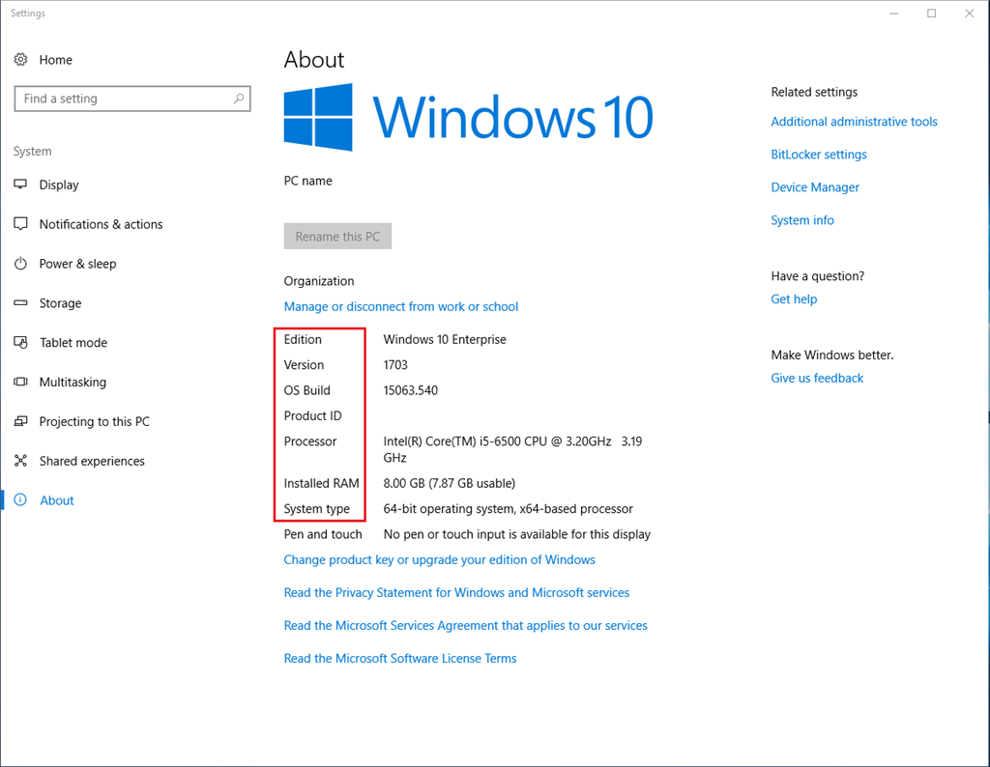Viewport: 990px width, 767px height.
Task: Click the Organization label
Action: pos(319,281)
